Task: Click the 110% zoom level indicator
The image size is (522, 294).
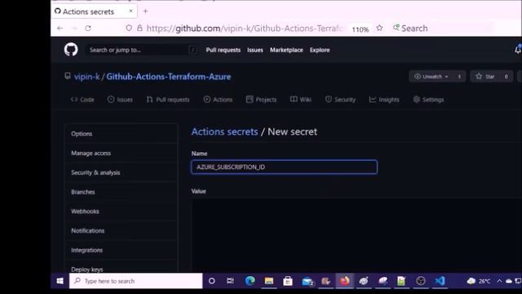Action: pyautogui.click(x=361, y=29)
